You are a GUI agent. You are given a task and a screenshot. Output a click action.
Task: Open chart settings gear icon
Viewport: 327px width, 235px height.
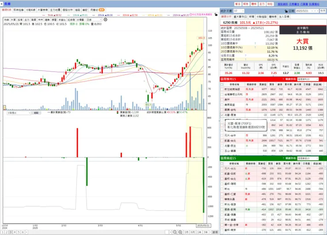(x=106, y=19)
